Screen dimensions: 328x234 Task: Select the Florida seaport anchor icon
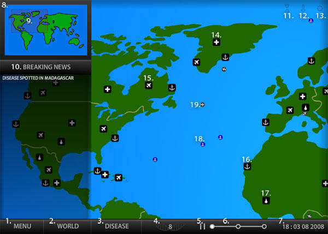(115, 138)
